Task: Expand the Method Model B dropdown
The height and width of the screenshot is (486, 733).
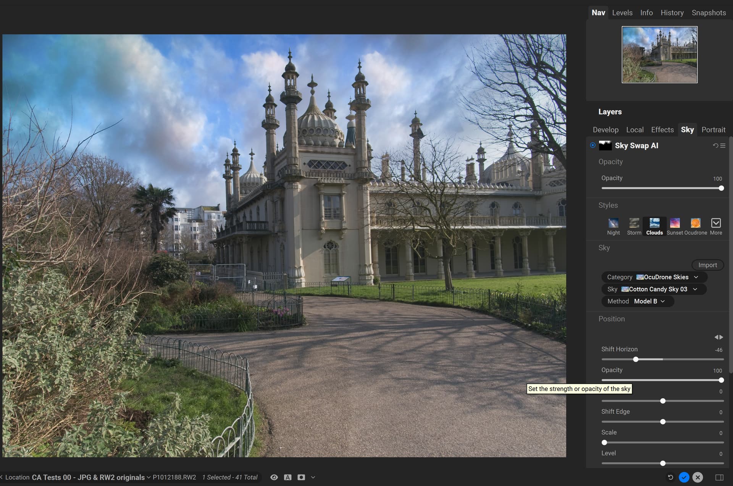Action: coord(638,301)
